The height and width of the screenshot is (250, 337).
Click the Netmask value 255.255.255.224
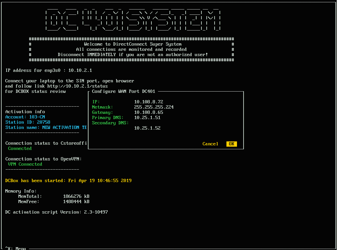click(154, 107)
